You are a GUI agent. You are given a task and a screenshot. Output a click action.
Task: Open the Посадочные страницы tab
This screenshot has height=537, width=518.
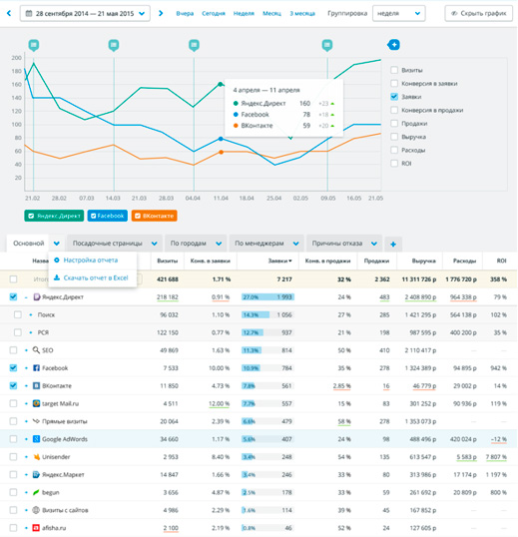tap(107, 244)
